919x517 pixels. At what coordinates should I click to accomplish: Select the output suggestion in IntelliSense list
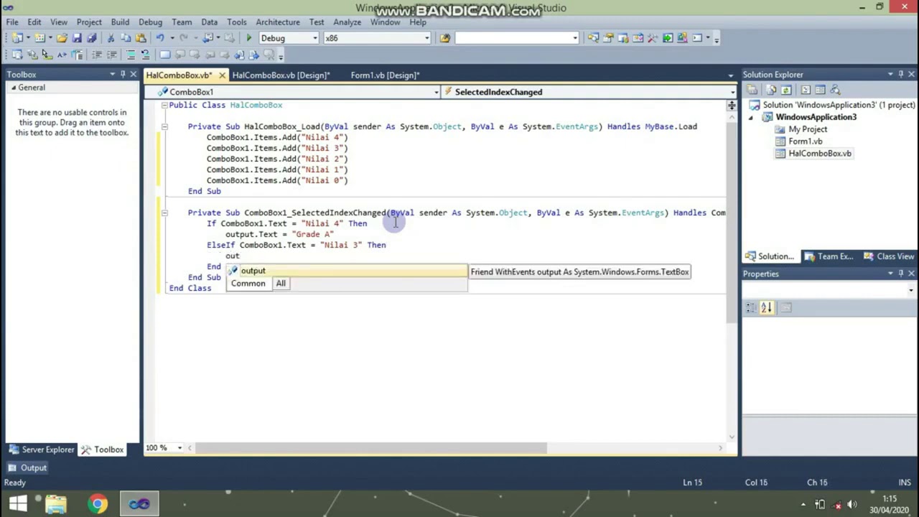point(347,271)
